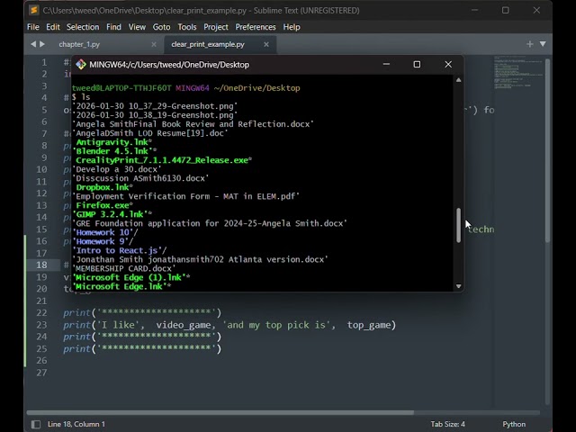
Task: Click 'CrealityPrint_7.1.1.4472_Release.exe' in terminal
Action: point(162,160)
